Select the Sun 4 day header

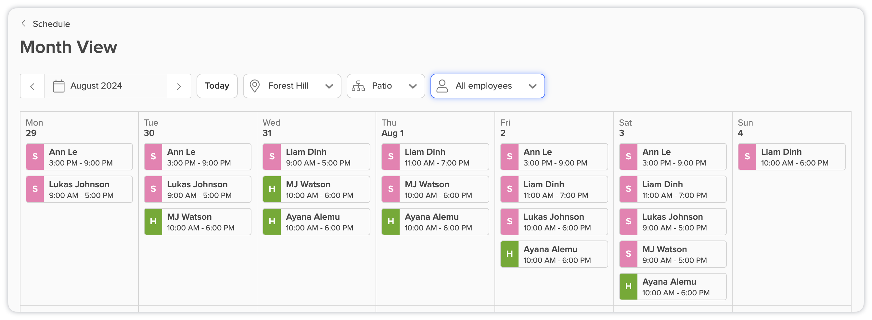pyautogui.click(x=745, y=128)
